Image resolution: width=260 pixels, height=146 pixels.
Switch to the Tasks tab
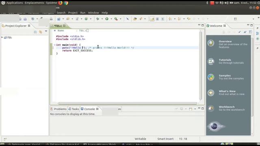[x=74, y=109]
